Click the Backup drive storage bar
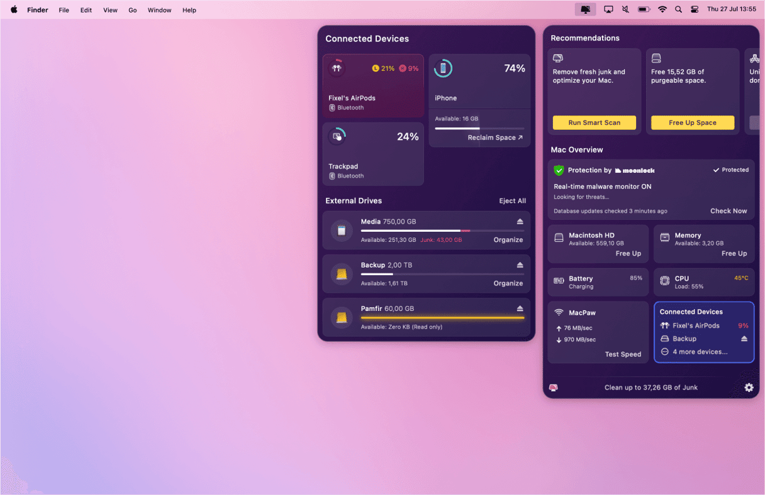 point(442,274)
